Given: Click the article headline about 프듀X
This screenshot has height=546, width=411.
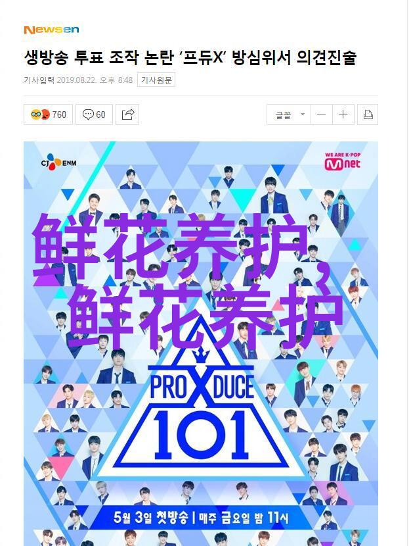Looking at the screenshot, I should [x=190, y=57].
